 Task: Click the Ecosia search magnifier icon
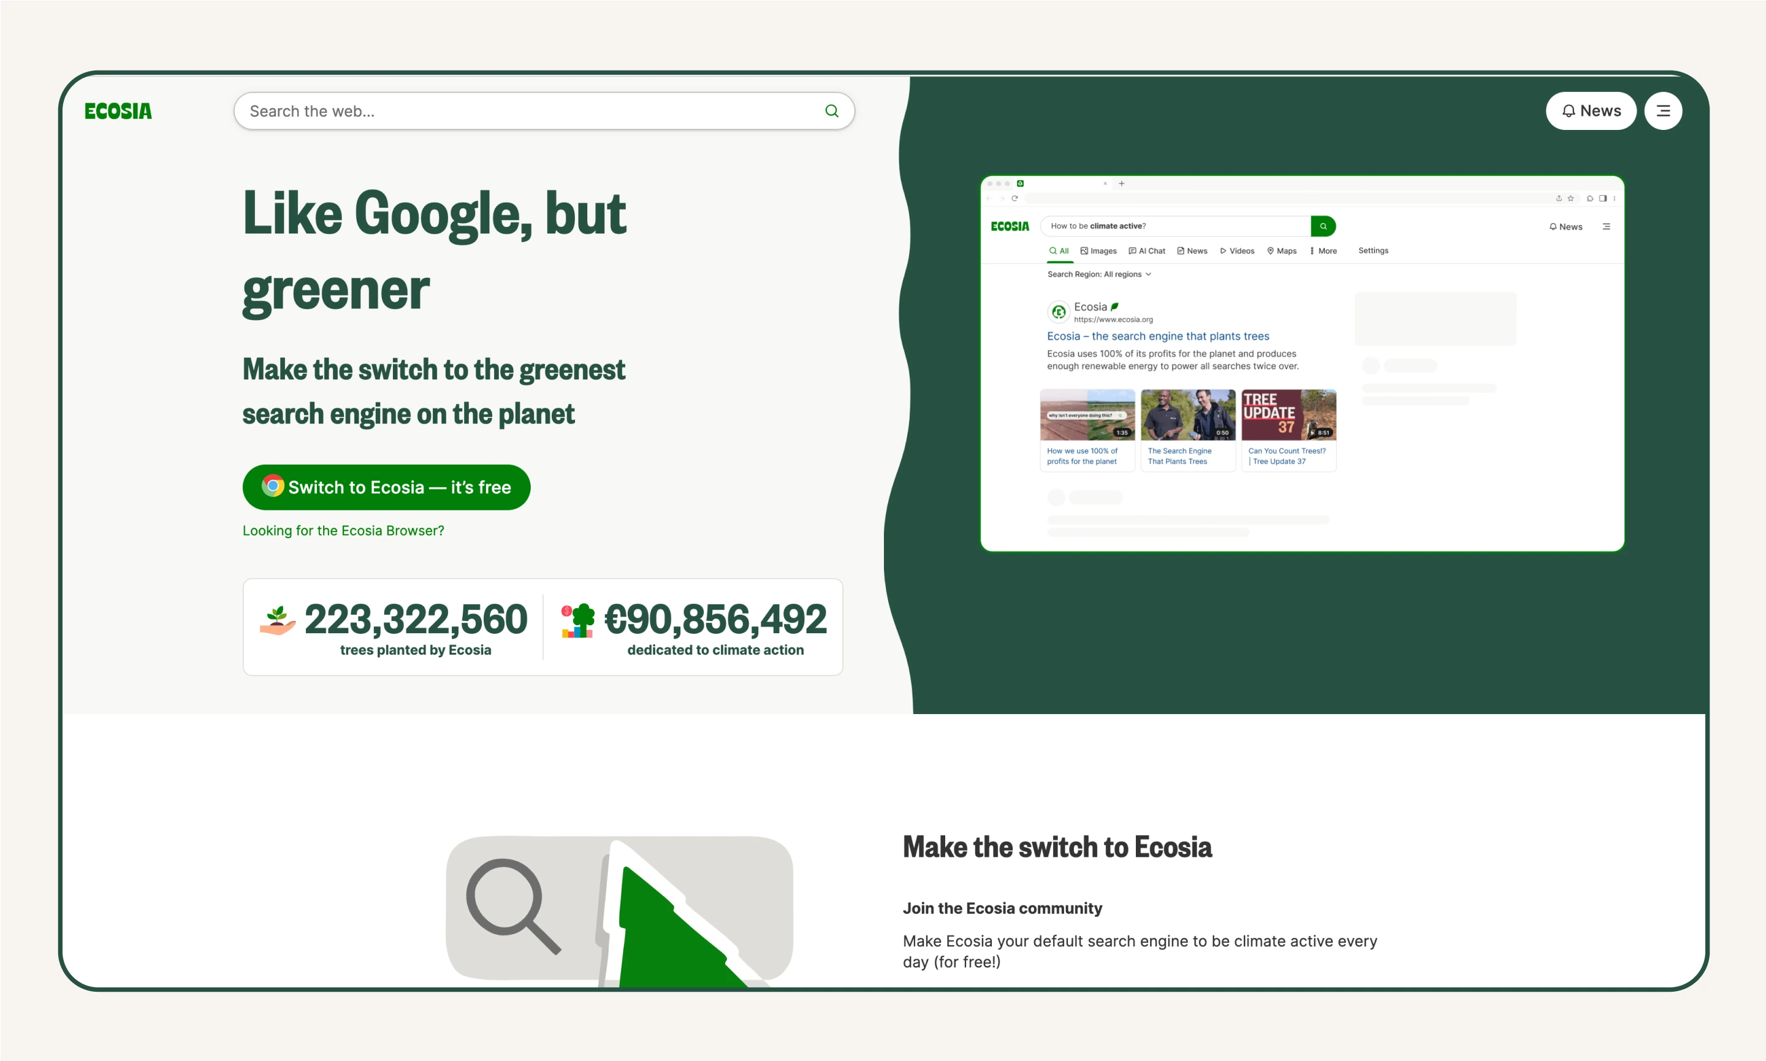tap(831, 111)
